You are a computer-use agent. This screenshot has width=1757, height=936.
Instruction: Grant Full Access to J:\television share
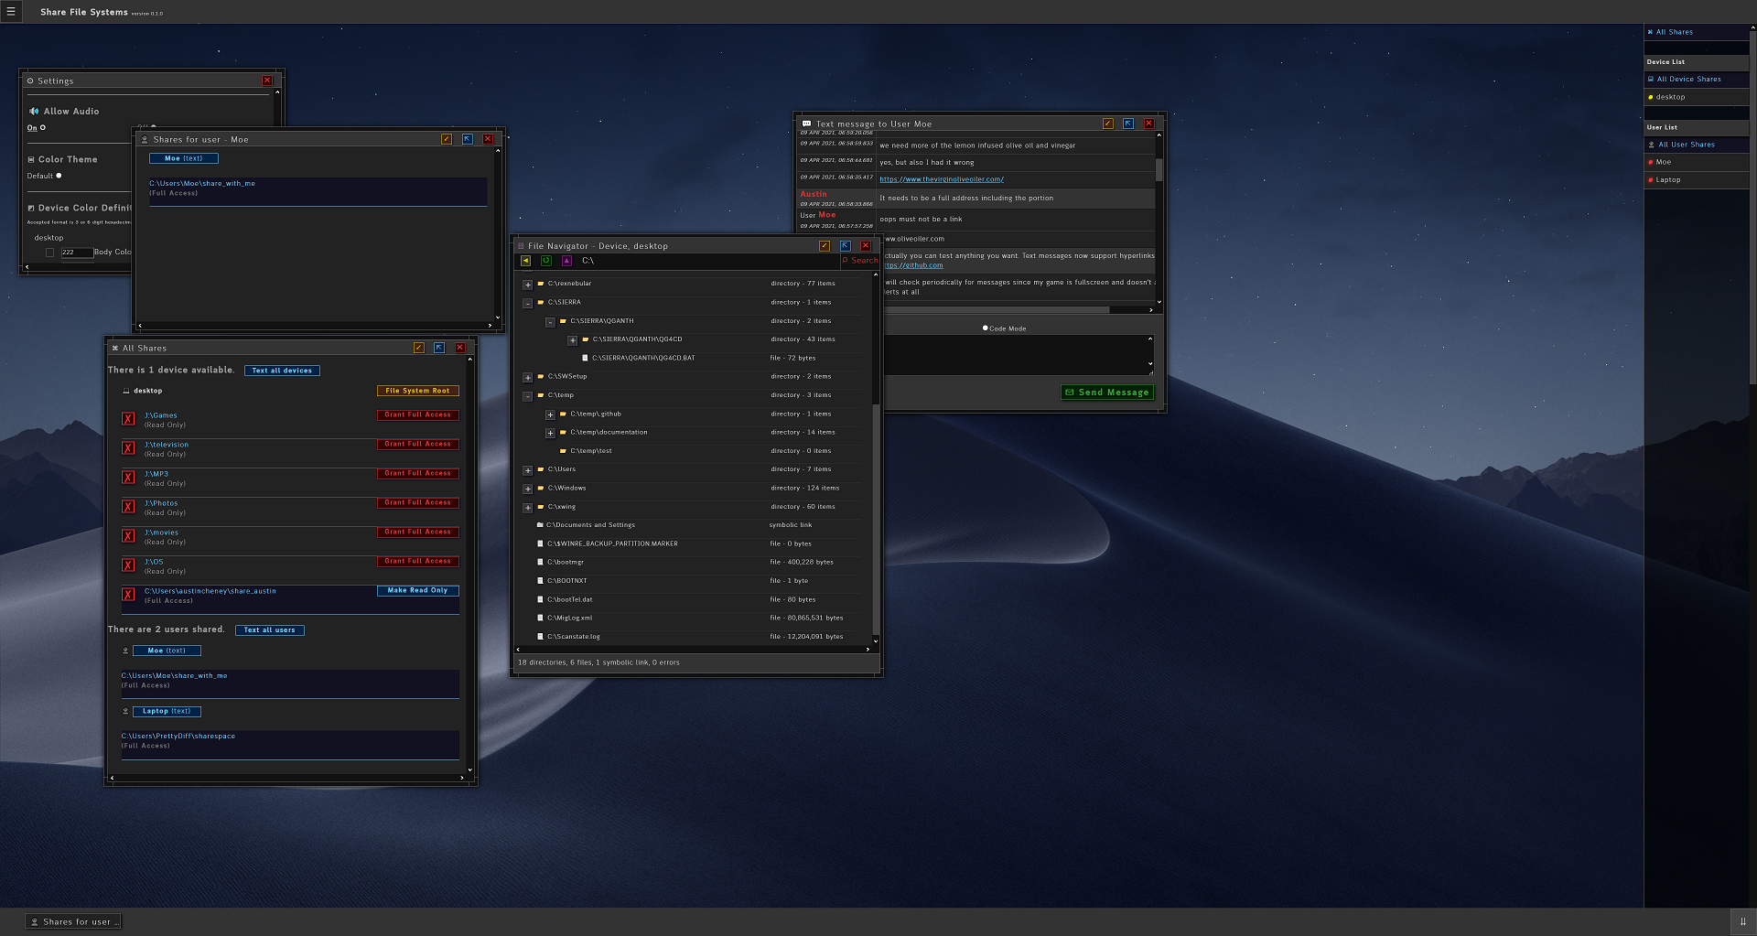[x=418, y=444]
